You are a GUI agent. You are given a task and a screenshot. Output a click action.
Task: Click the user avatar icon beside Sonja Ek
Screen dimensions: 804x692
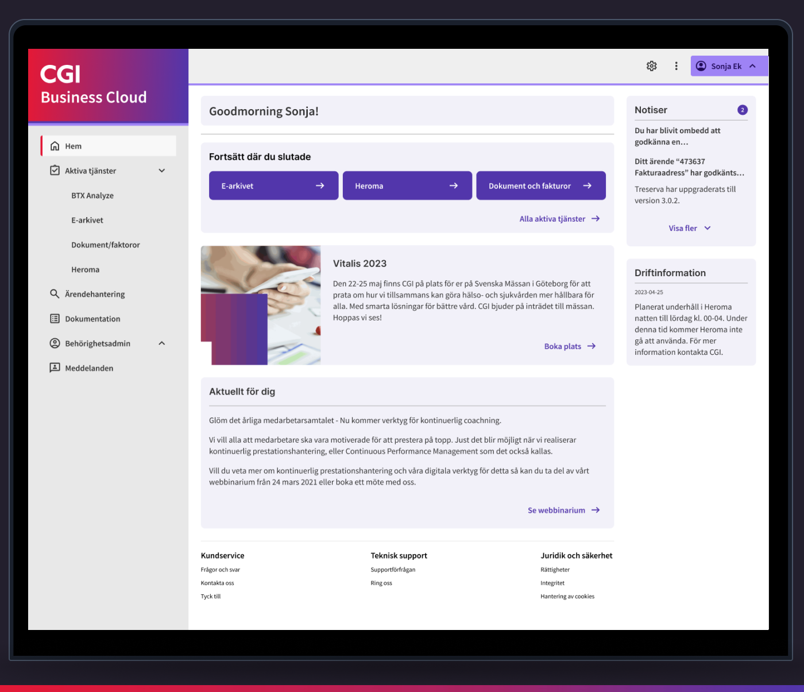click(701, 66)
